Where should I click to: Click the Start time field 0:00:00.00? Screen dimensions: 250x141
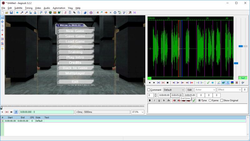pos(164,95)
